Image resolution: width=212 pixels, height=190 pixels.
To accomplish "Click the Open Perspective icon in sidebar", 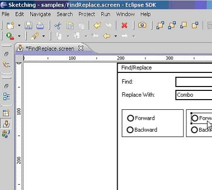I will pos(6,113).
